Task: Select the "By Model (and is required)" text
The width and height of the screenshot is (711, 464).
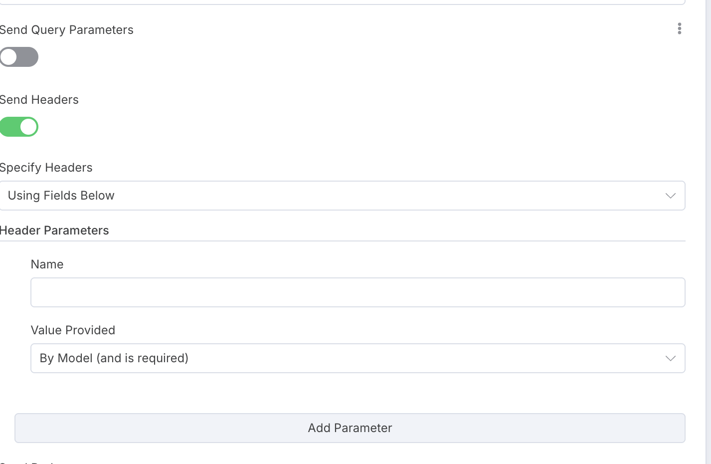Action: tap(114, 358)
